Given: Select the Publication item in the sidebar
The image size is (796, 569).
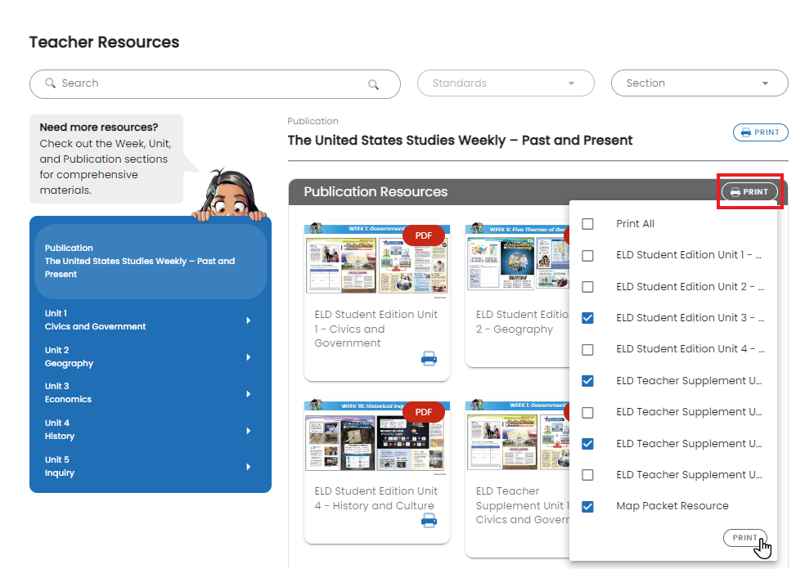Looking at the screenshot, I should (151, 261).
